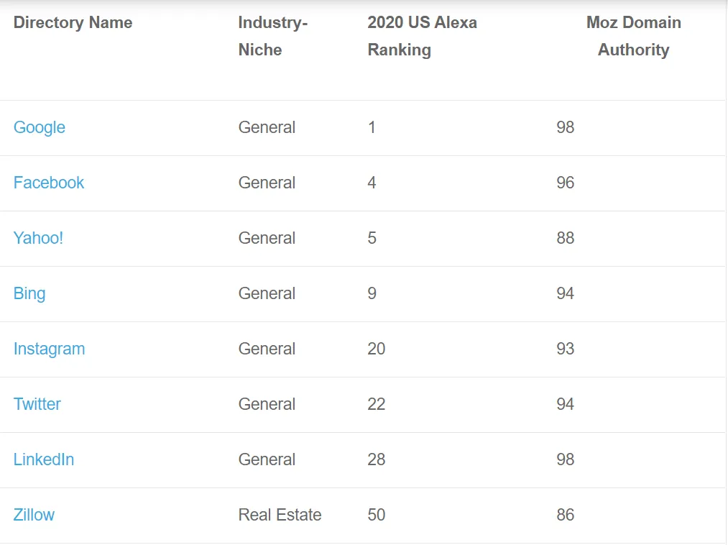Click the 2020 US Alexa Ranking header

422,36
